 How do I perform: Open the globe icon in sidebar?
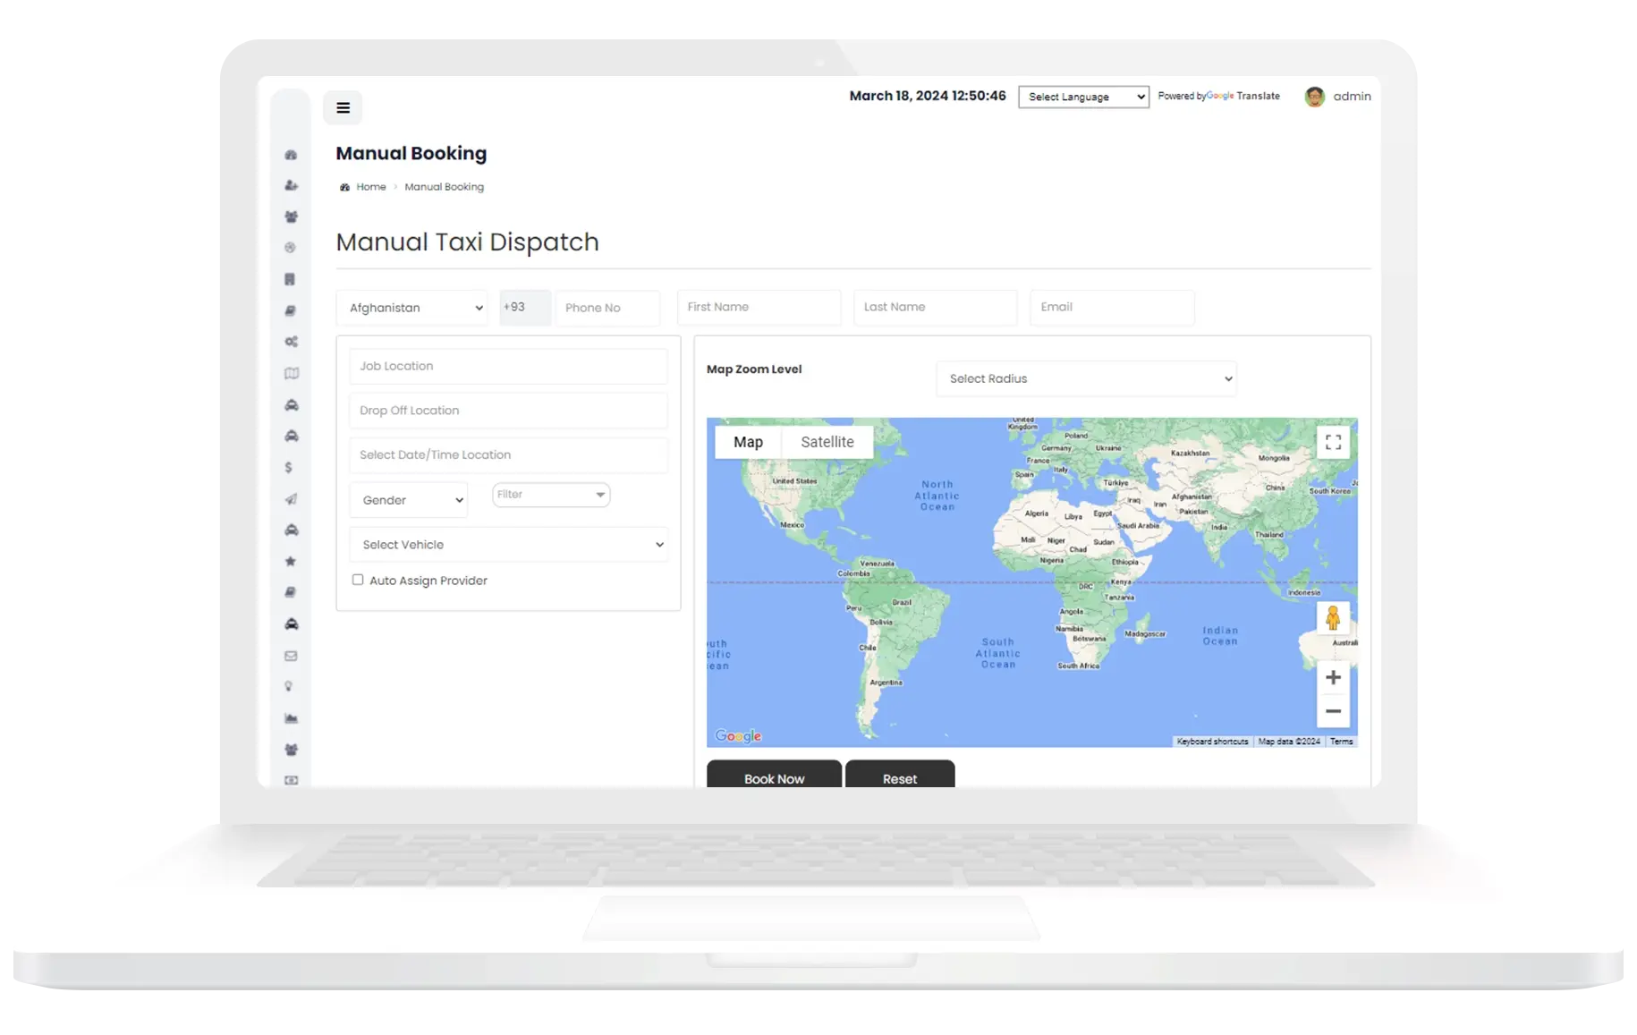coord(290,248)
